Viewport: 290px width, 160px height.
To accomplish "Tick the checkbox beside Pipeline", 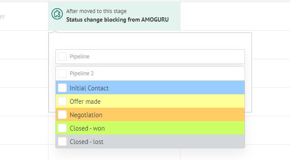I will [62, 57].
